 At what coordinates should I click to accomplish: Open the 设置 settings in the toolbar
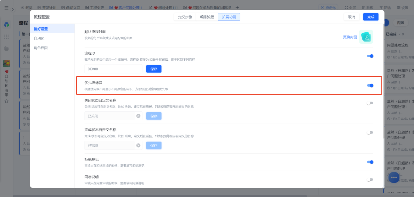pyautogui.click(x=402, y=8)
